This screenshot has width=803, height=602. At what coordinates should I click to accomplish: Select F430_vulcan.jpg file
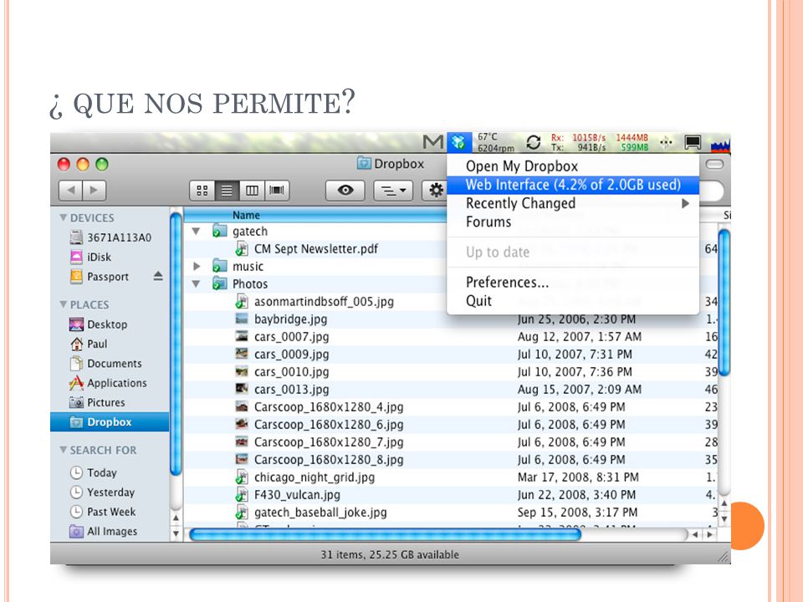451,494
